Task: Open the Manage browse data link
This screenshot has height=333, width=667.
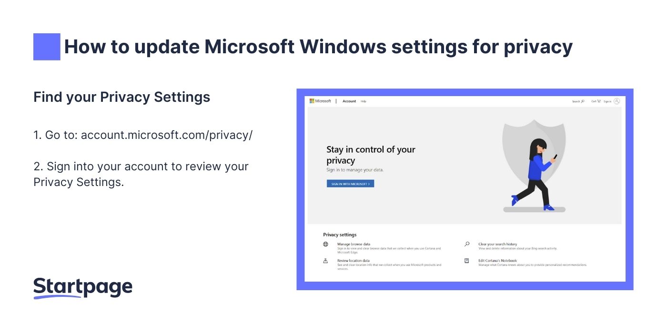Action: [x=354, y=244]
